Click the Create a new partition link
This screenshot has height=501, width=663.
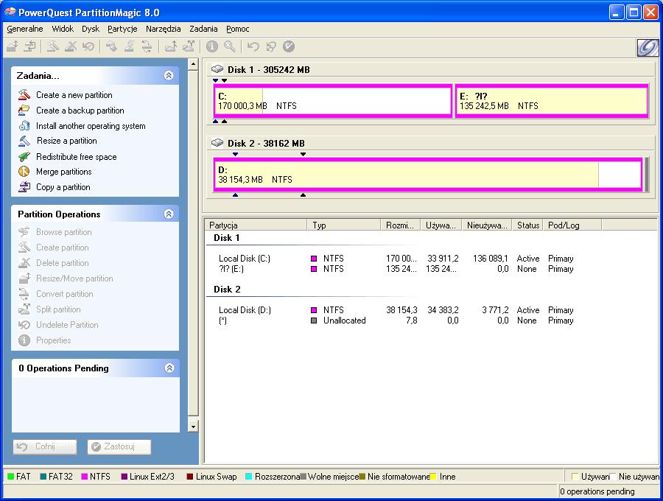(74, 95)
